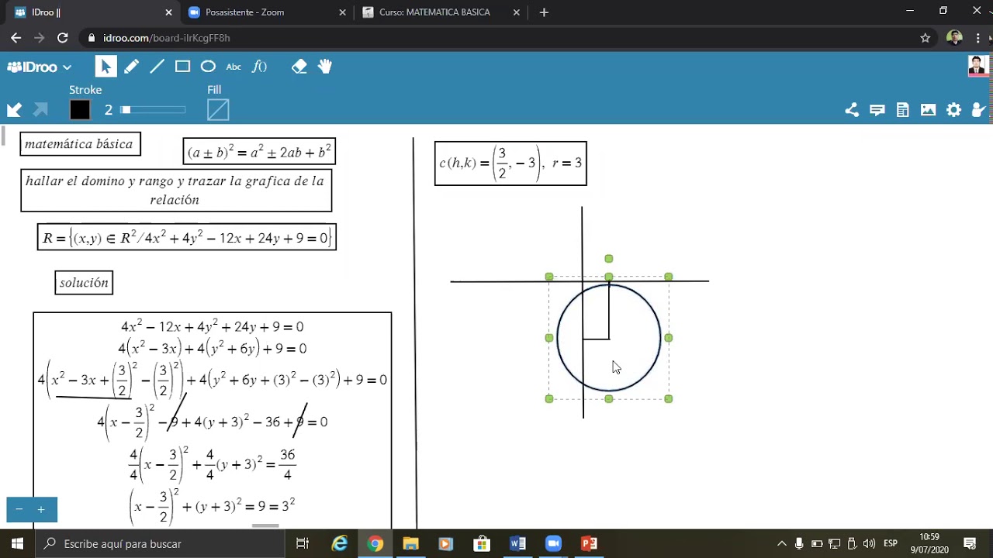
Task: Open PowerPoint from the taskbar
Action: (589, 543)
